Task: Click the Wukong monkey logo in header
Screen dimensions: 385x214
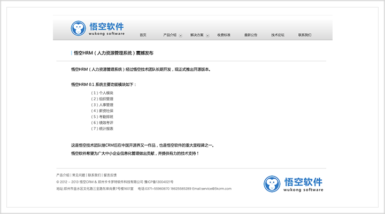Action: (x=79, y=28)
